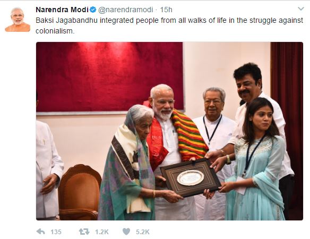Open the attached photo in full view
The image size is (310, 239).
169,131
